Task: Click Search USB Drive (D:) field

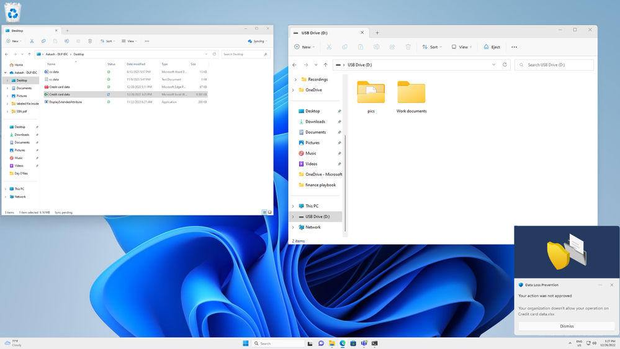Action: pos(554,65)
